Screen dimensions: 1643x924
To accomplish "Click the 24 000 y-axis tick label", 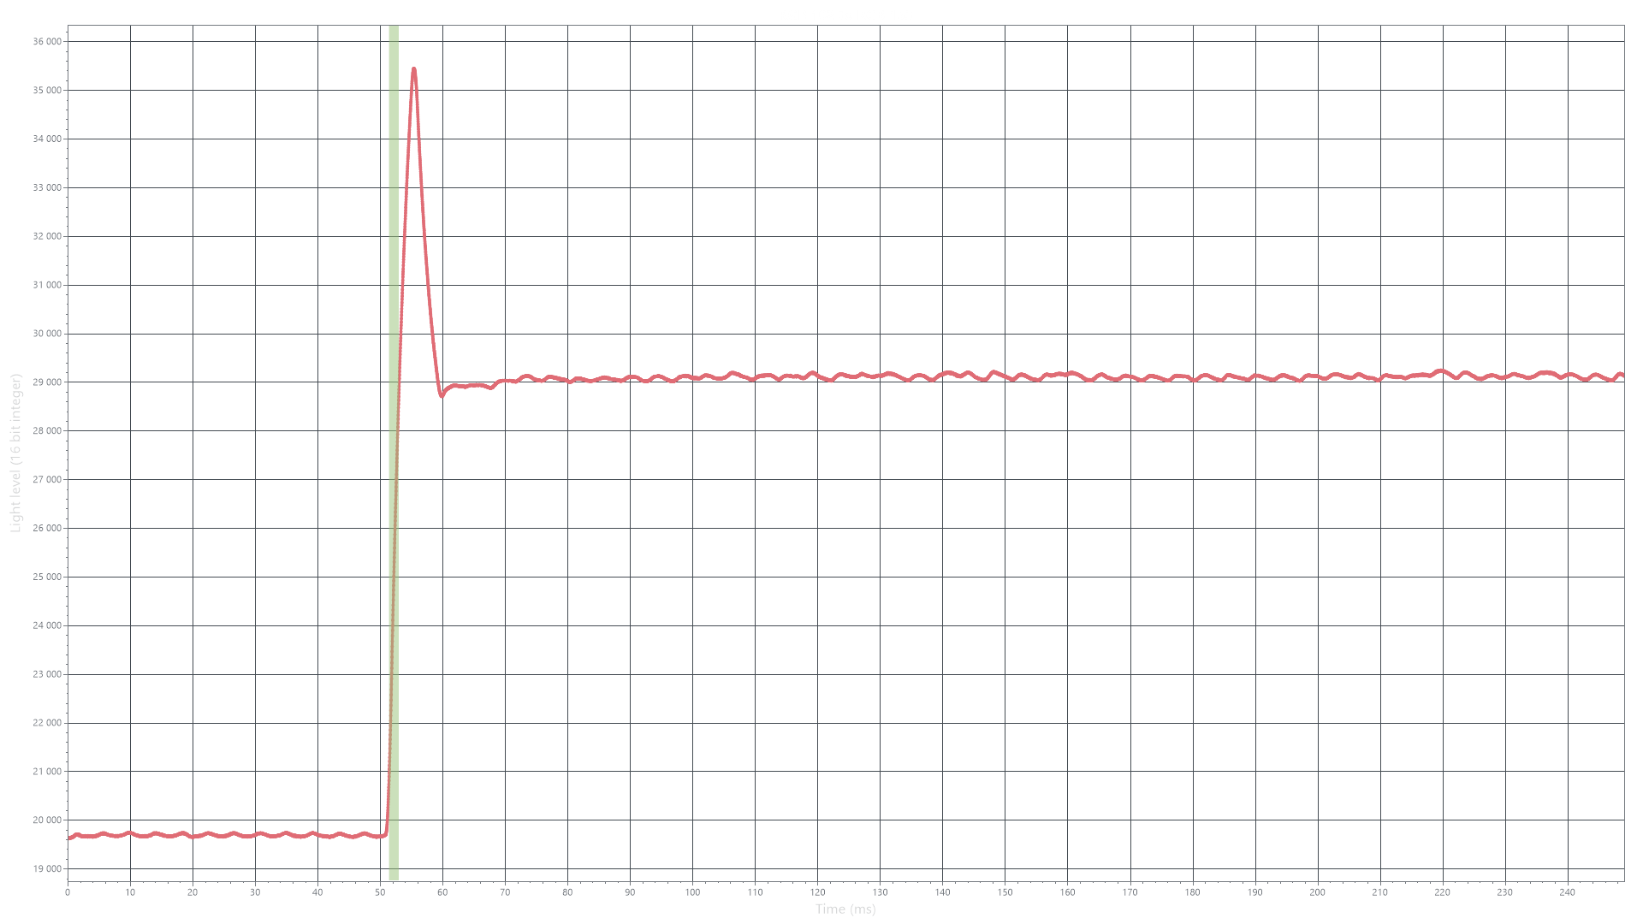I will point(45,625).
